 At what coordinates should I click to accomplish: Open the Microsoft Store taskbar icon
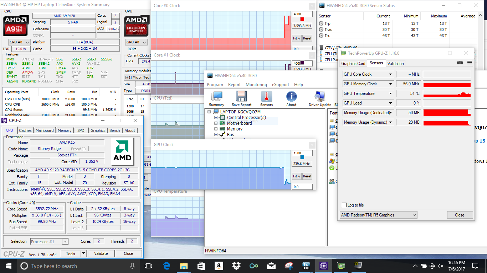coord(201,266)
